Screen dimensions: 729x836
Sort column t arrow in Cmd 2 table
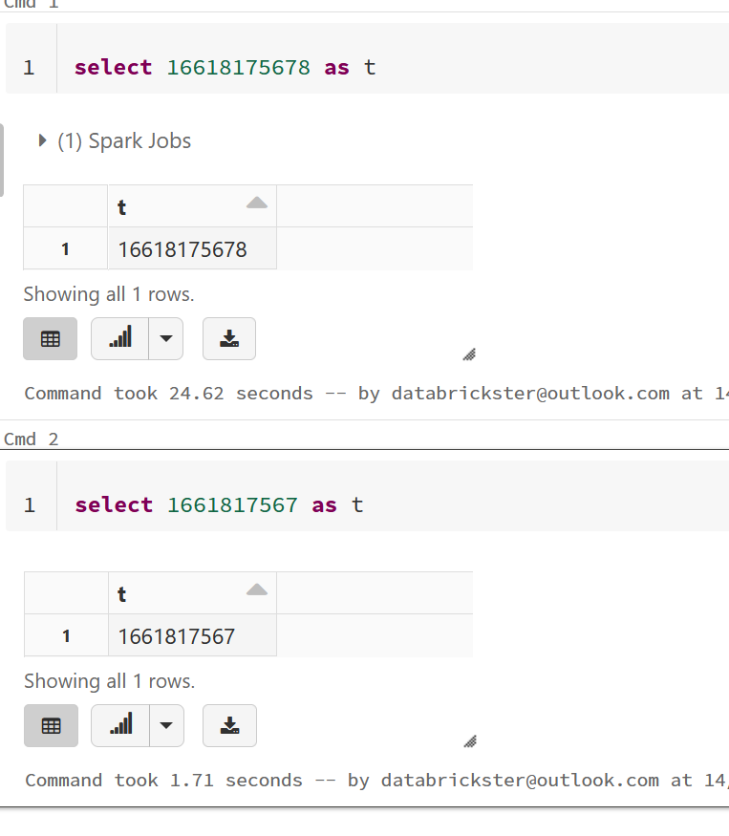[x=256, y=590]
